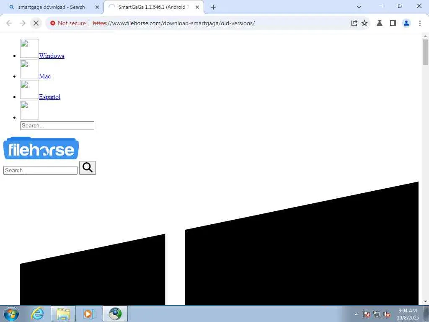Open Windows Media Player from taskbar
The image size is (429, 322).
pyautogui.click(x=88, y=314)
